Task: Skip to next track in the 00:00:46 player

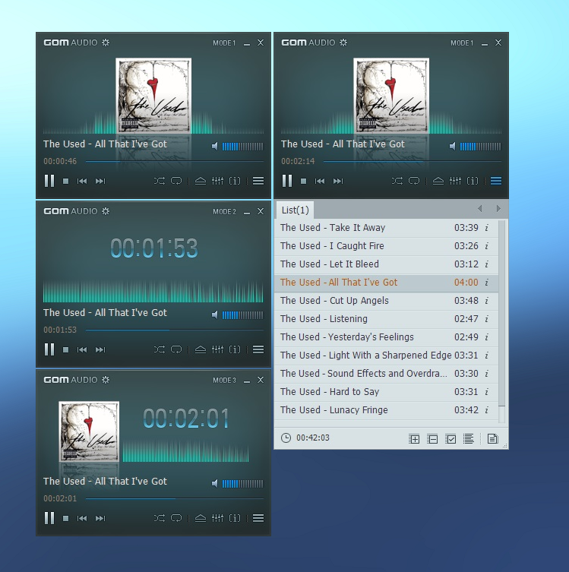Action: [100, 181]
